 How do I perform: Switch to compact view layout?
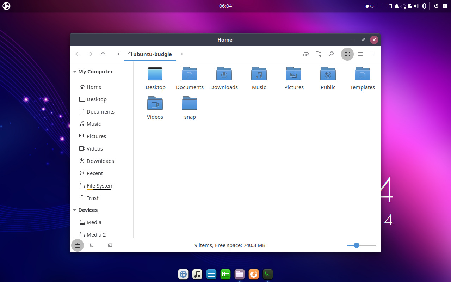coord(372,54)
